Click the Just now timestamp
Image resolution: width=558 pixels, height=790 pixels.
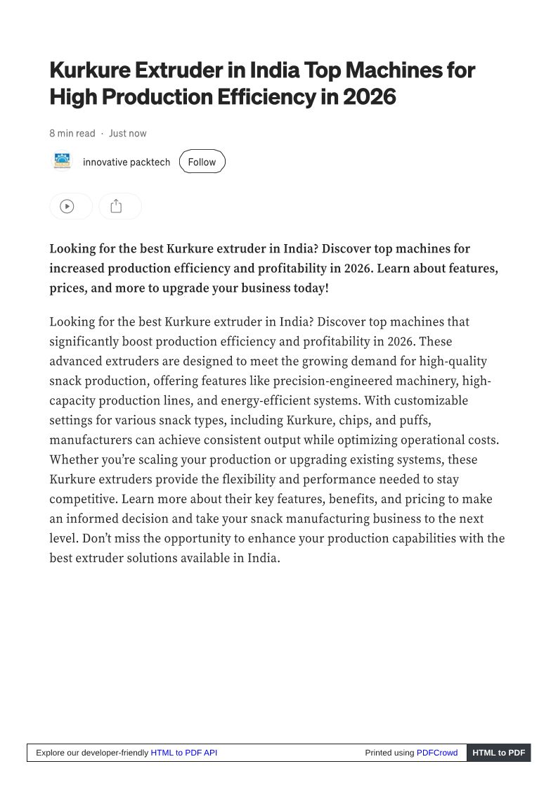tap(127, 133)
